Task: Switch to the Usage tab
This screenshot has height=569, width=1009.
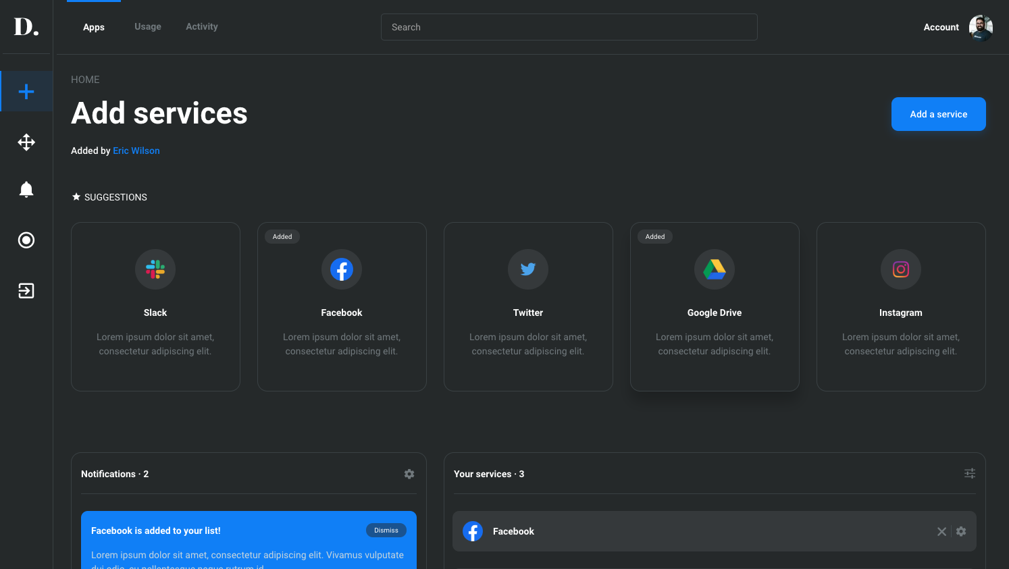Action: tap(148, 27)
